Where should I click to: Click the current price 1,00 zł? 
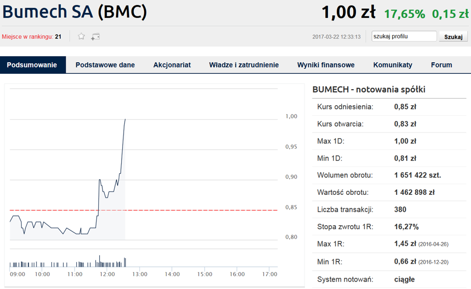tap(348, 12)
